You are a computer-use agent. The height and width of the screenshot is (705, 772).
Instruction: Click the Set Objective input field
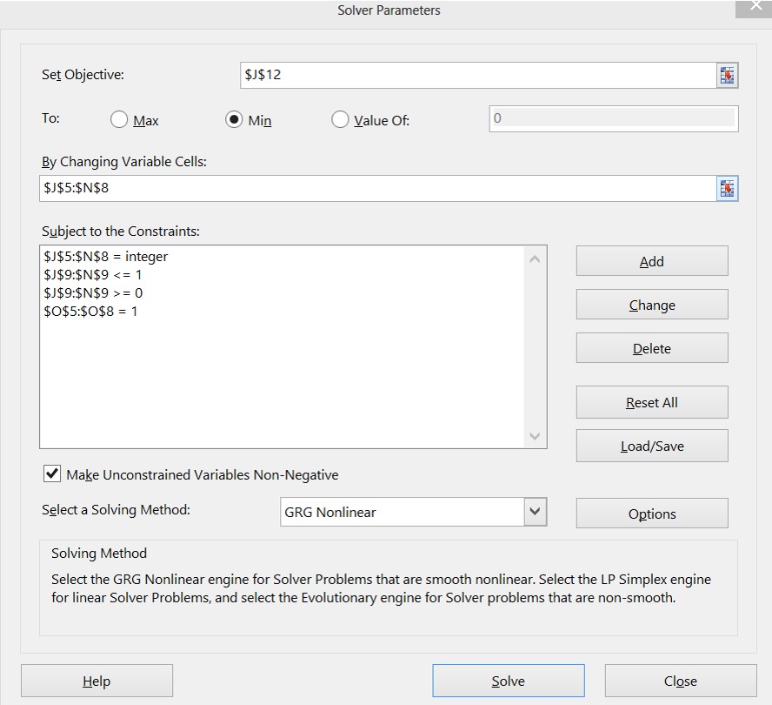click(478, 76)
